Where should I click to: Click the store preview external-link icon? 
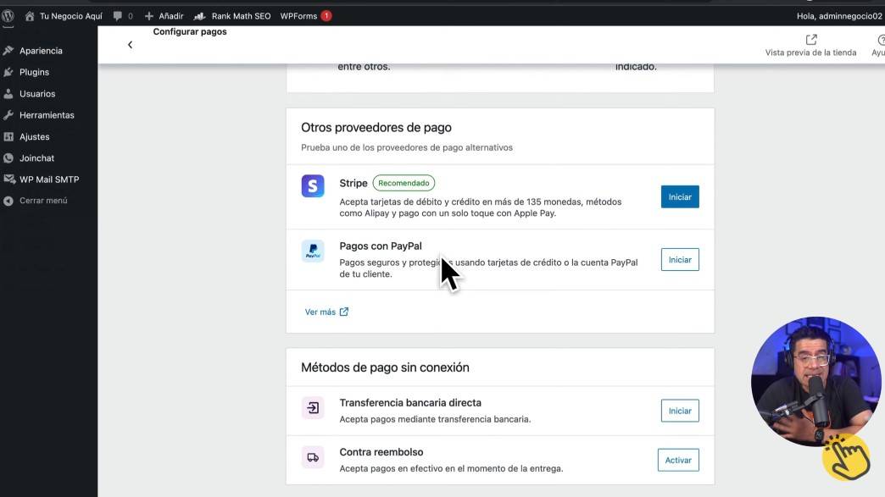click(x=811, y=40)
